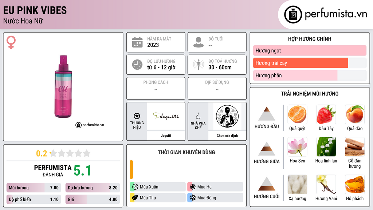Click the star badge icon above Thương hiệu
Viewport: 373px width, 210px height.
point(137,116)
